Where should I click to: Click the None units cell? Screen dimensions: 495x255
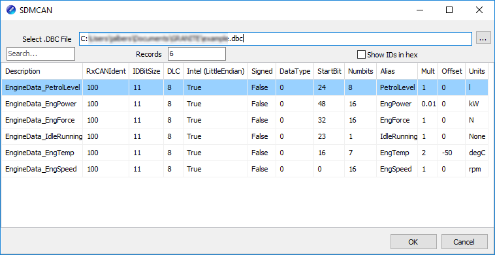tap(477, 136)
